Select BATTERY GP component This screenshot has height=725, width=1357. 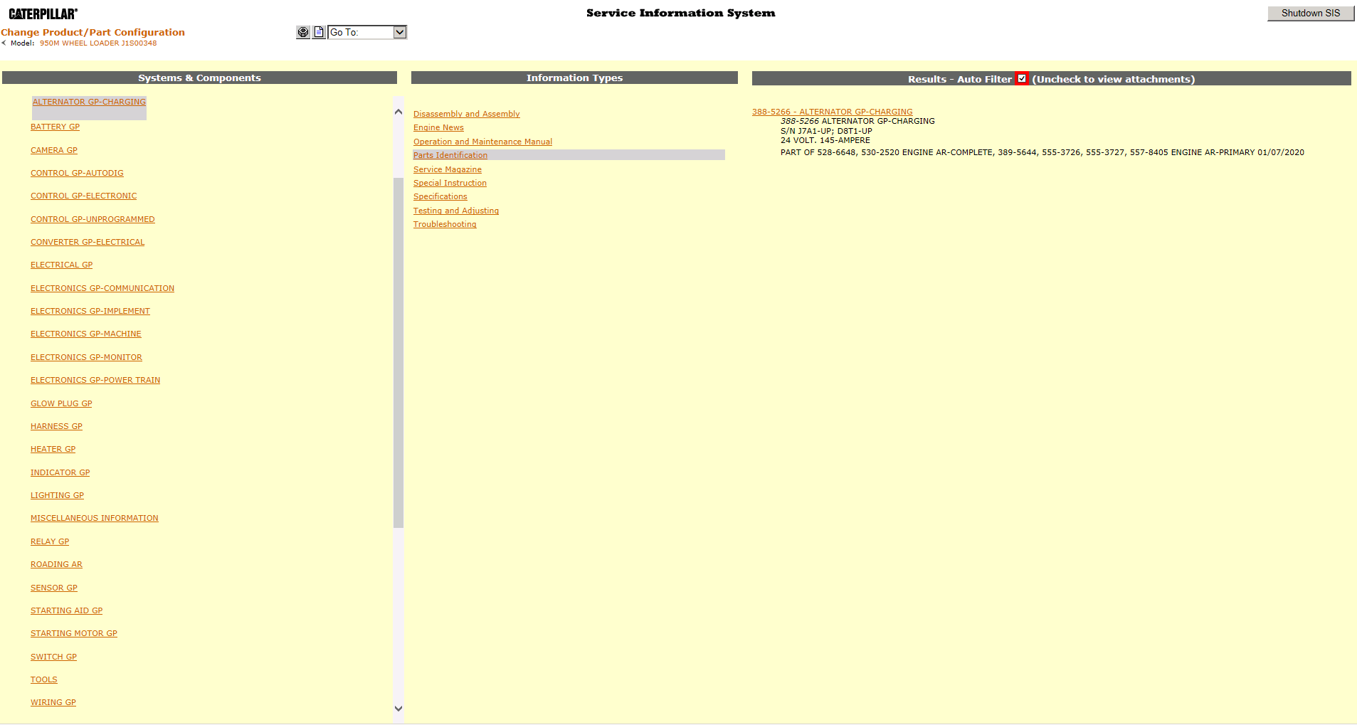pyautogui.click(x=55, y=127)
